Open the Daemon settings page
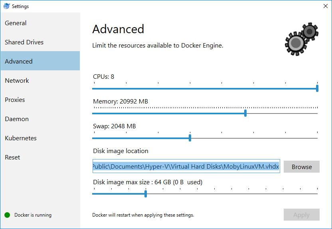This screenshot has height=229, width=332. pos(40,119)
